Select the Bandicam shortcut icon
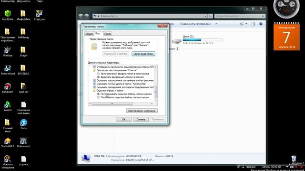This screenshot has width=305, height=171. (x=8, y=86)
